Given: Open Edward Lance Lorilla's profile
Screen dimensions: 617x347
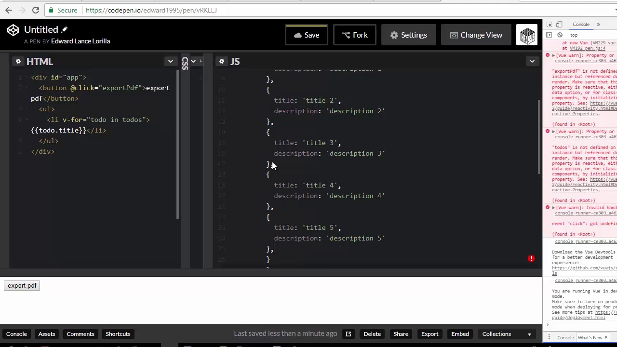Looking at the screenshot, I should click(x=80, y=41).
